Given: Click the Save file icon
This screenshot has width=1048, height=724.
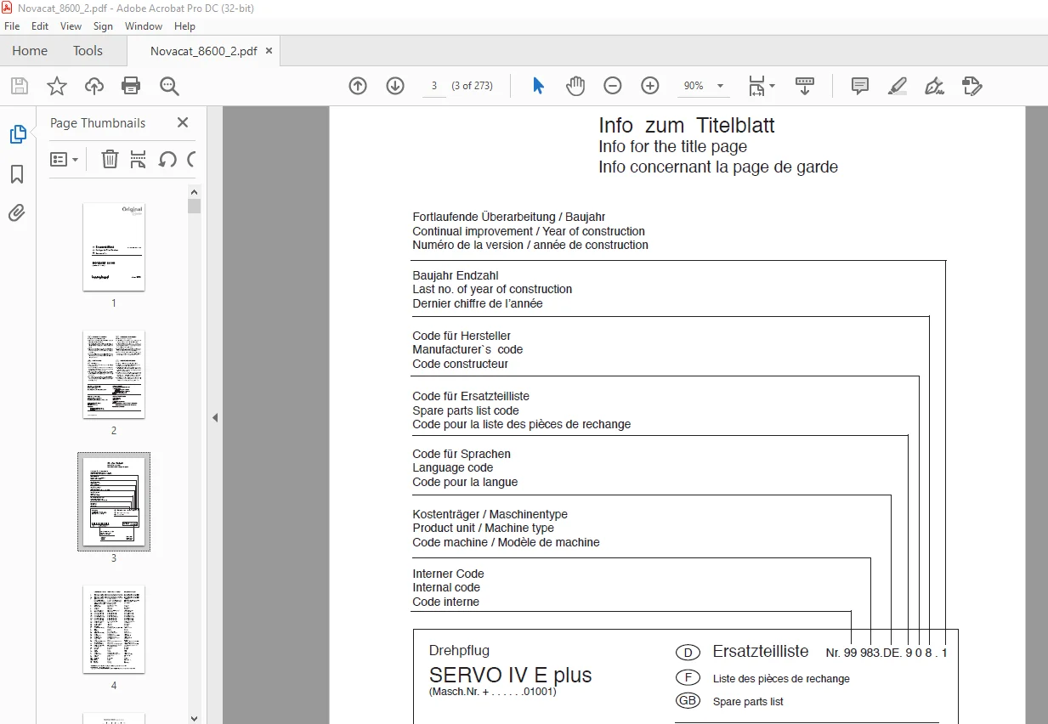Looking at the screenshot, I should [19, 86].
